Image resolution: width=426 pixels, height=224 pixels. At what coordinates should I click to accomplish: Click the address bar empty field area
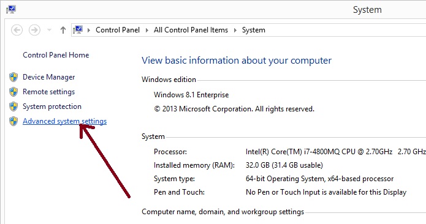click(345, 30)
